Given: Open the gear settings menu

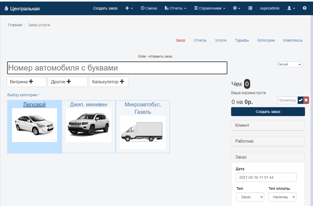Looking at the screenshot, I should 236,8.
